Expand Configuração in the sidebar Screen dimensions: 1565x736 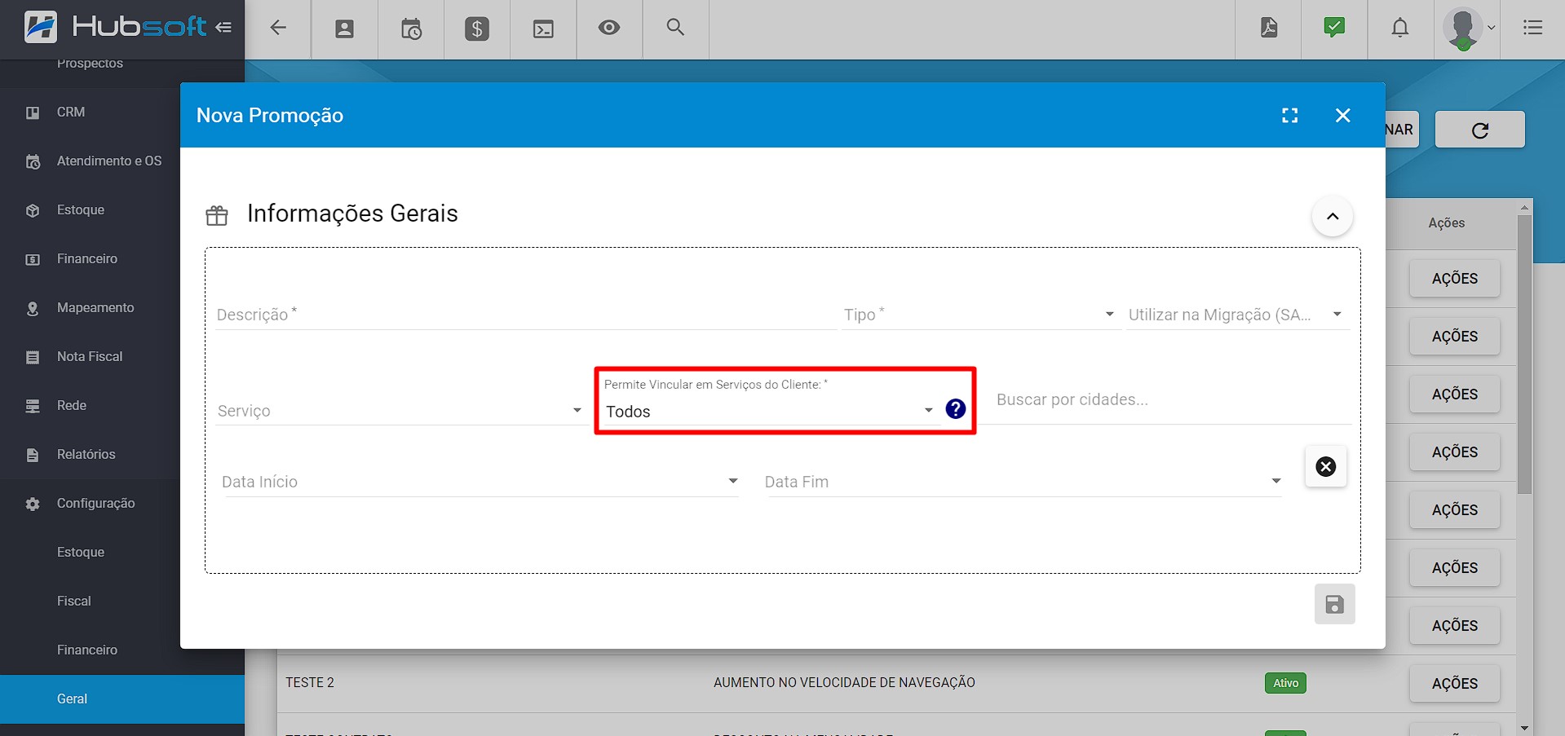[x=96, y=504]
